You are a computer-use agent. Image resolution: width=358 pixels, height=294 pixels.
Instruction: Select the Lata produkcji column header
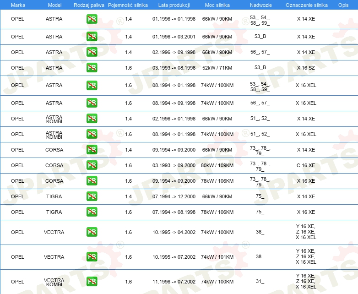pos(174,5)
